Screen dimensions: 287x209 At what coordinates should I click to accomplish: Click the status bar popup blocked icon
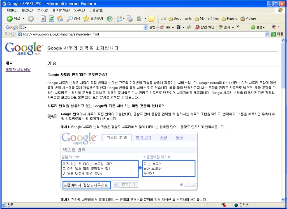point(223,205)
